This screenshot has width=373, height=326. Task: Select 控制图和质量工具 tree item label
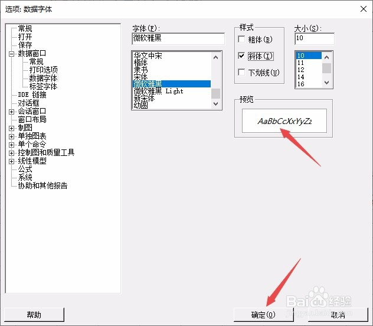point(46,152)
